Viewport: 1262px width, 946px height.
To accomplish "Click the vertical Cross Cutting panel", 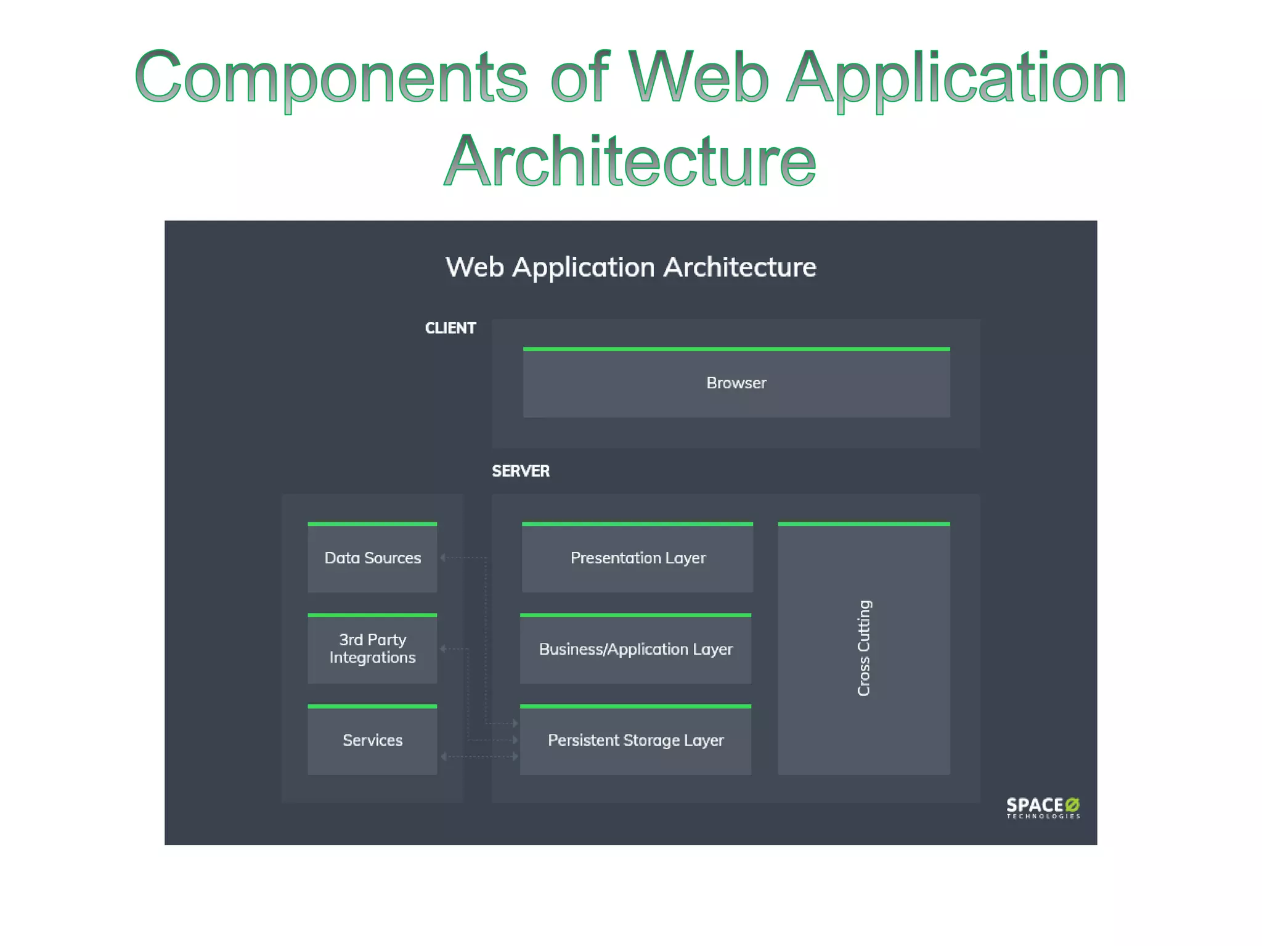I will [863, 649].
